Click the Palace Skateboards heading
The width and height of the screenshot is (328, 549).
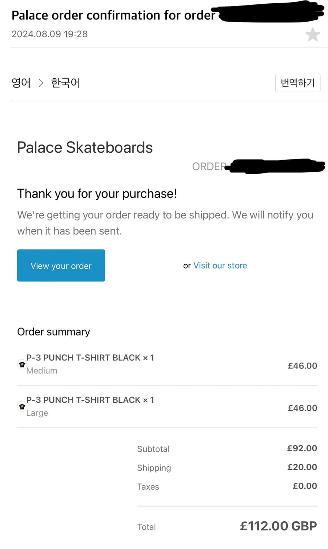click(85, 147)
